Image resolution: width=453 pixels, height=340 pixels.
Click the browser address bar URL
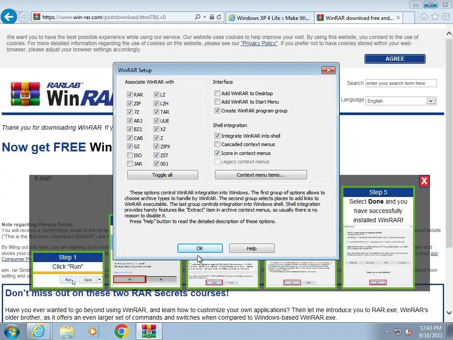point(104,17)
